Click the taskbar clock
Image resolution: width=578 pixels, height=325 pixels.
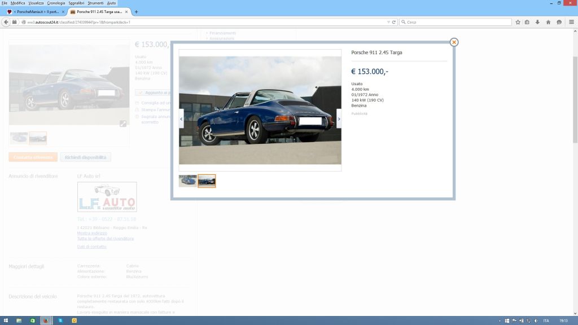tap(563, 321)
